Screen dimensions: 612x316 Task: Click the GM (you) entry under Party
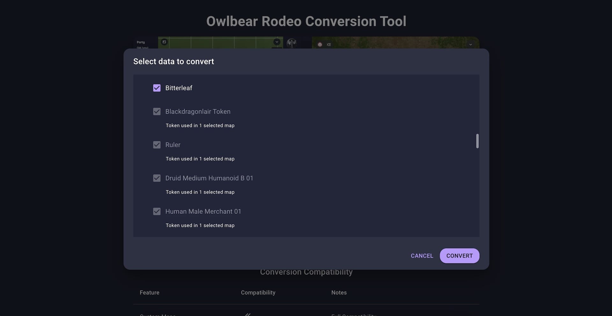142,48
